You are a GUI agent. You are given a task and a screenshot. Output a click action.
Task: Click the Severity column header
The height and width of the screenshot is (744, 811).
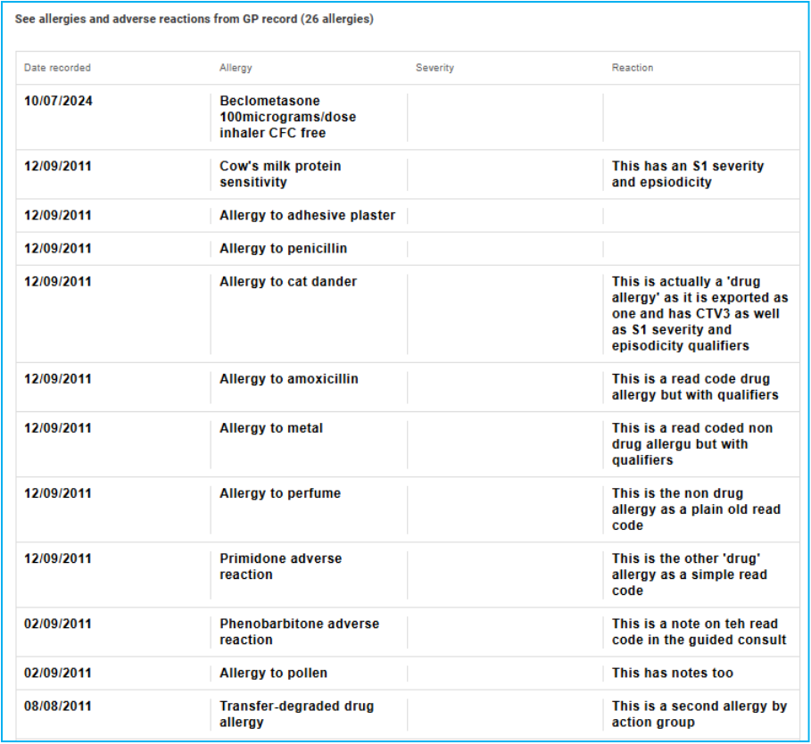pos(434,68)
